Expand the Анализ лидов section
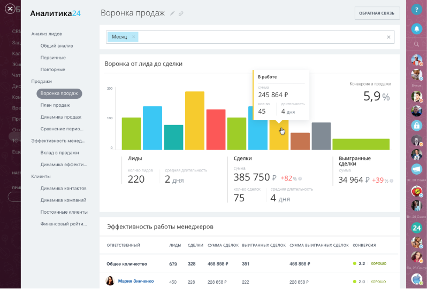 point(47,34)
